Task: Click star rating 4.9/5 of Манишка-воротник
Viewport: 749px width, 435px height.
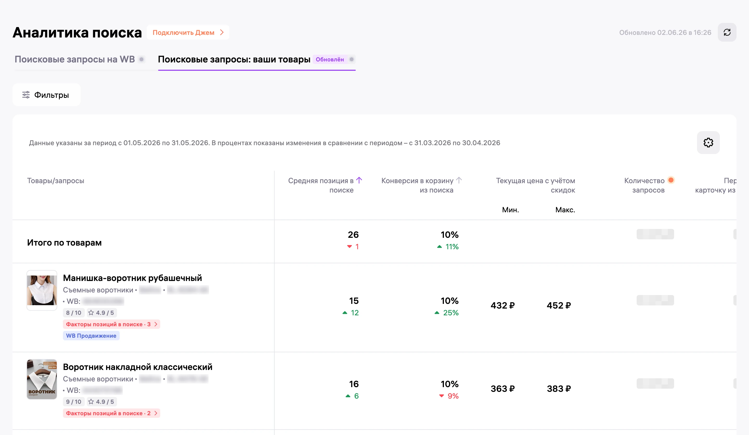Action: (101, 313)
